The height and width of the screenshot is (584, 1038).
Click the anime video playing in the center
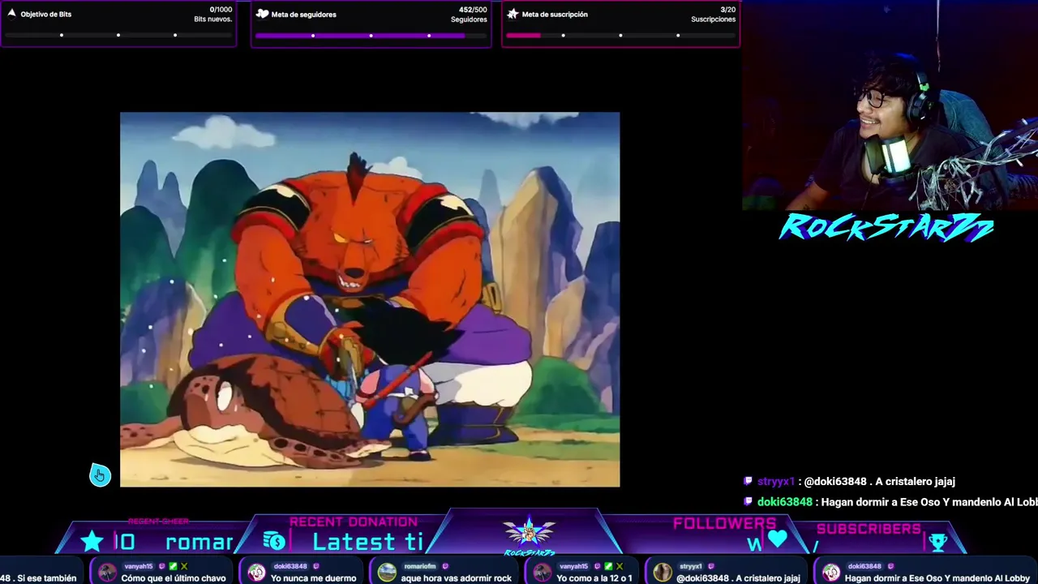coord(370,299)
